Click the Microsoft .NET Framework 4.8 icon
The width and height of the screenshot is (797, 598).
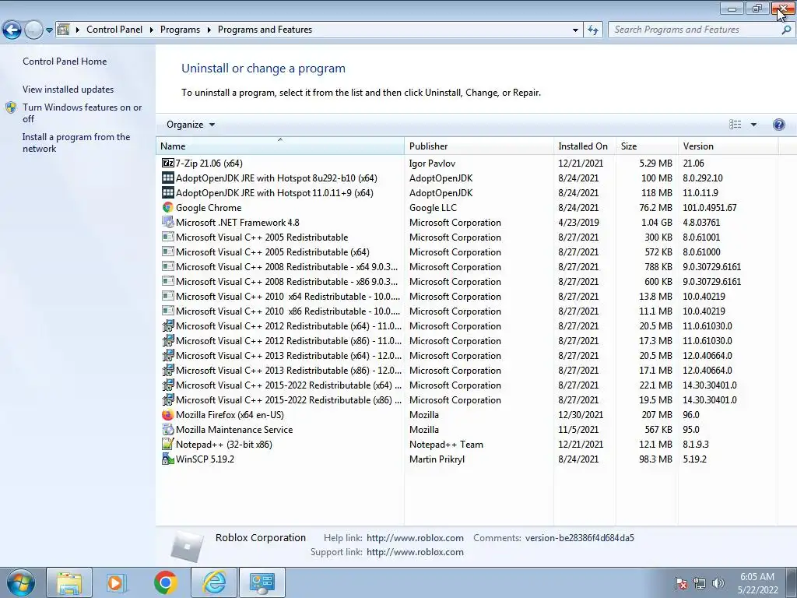[x=168, y=222]
